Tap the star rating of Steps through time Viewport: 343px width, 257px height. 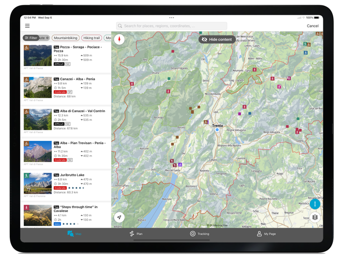point(71,224)
